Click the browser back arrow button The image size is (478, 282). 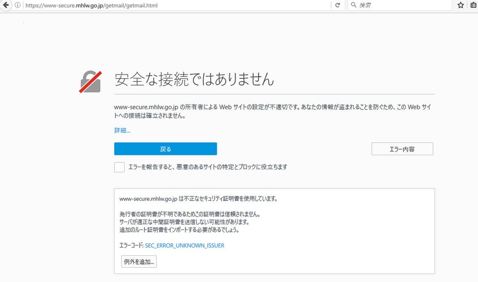tap(7, 5)
